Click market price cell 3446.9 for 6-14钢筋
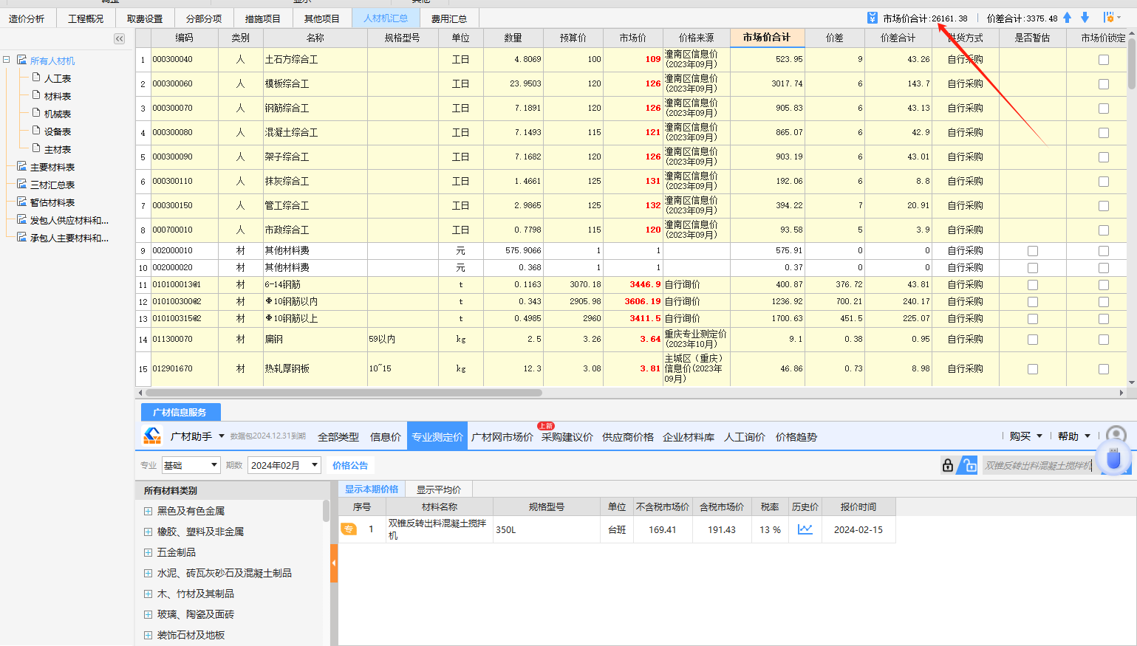 pos(633,284)
